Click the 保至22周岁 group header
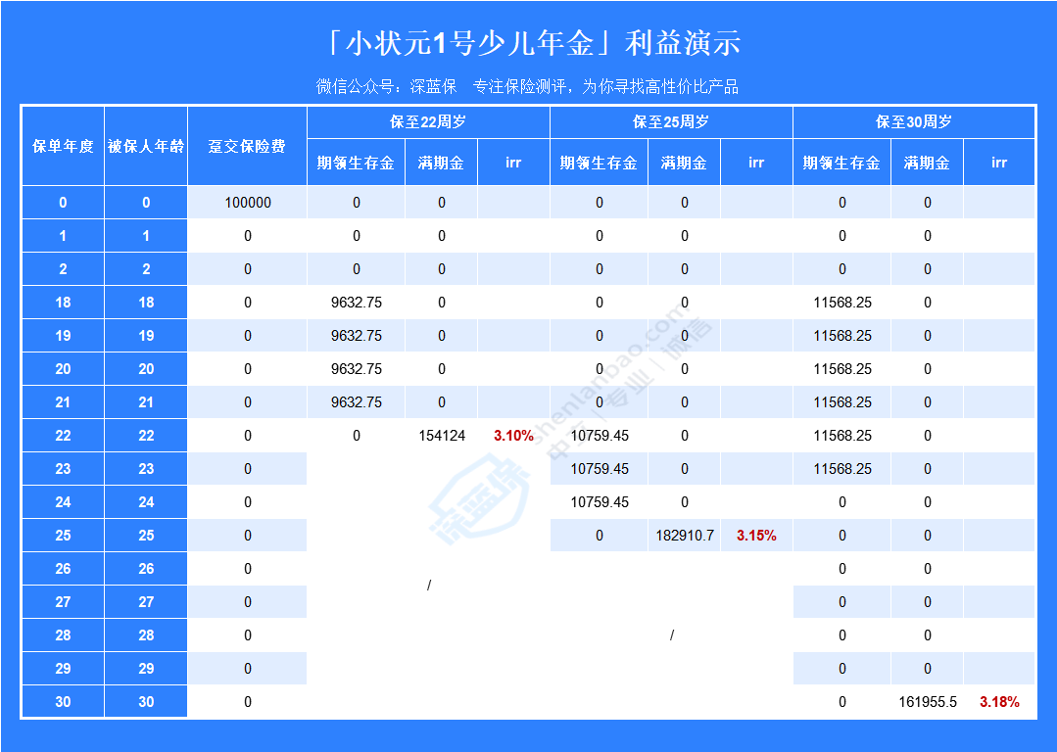Viewport: 1057px width, 752px height. tap(429, 122)
